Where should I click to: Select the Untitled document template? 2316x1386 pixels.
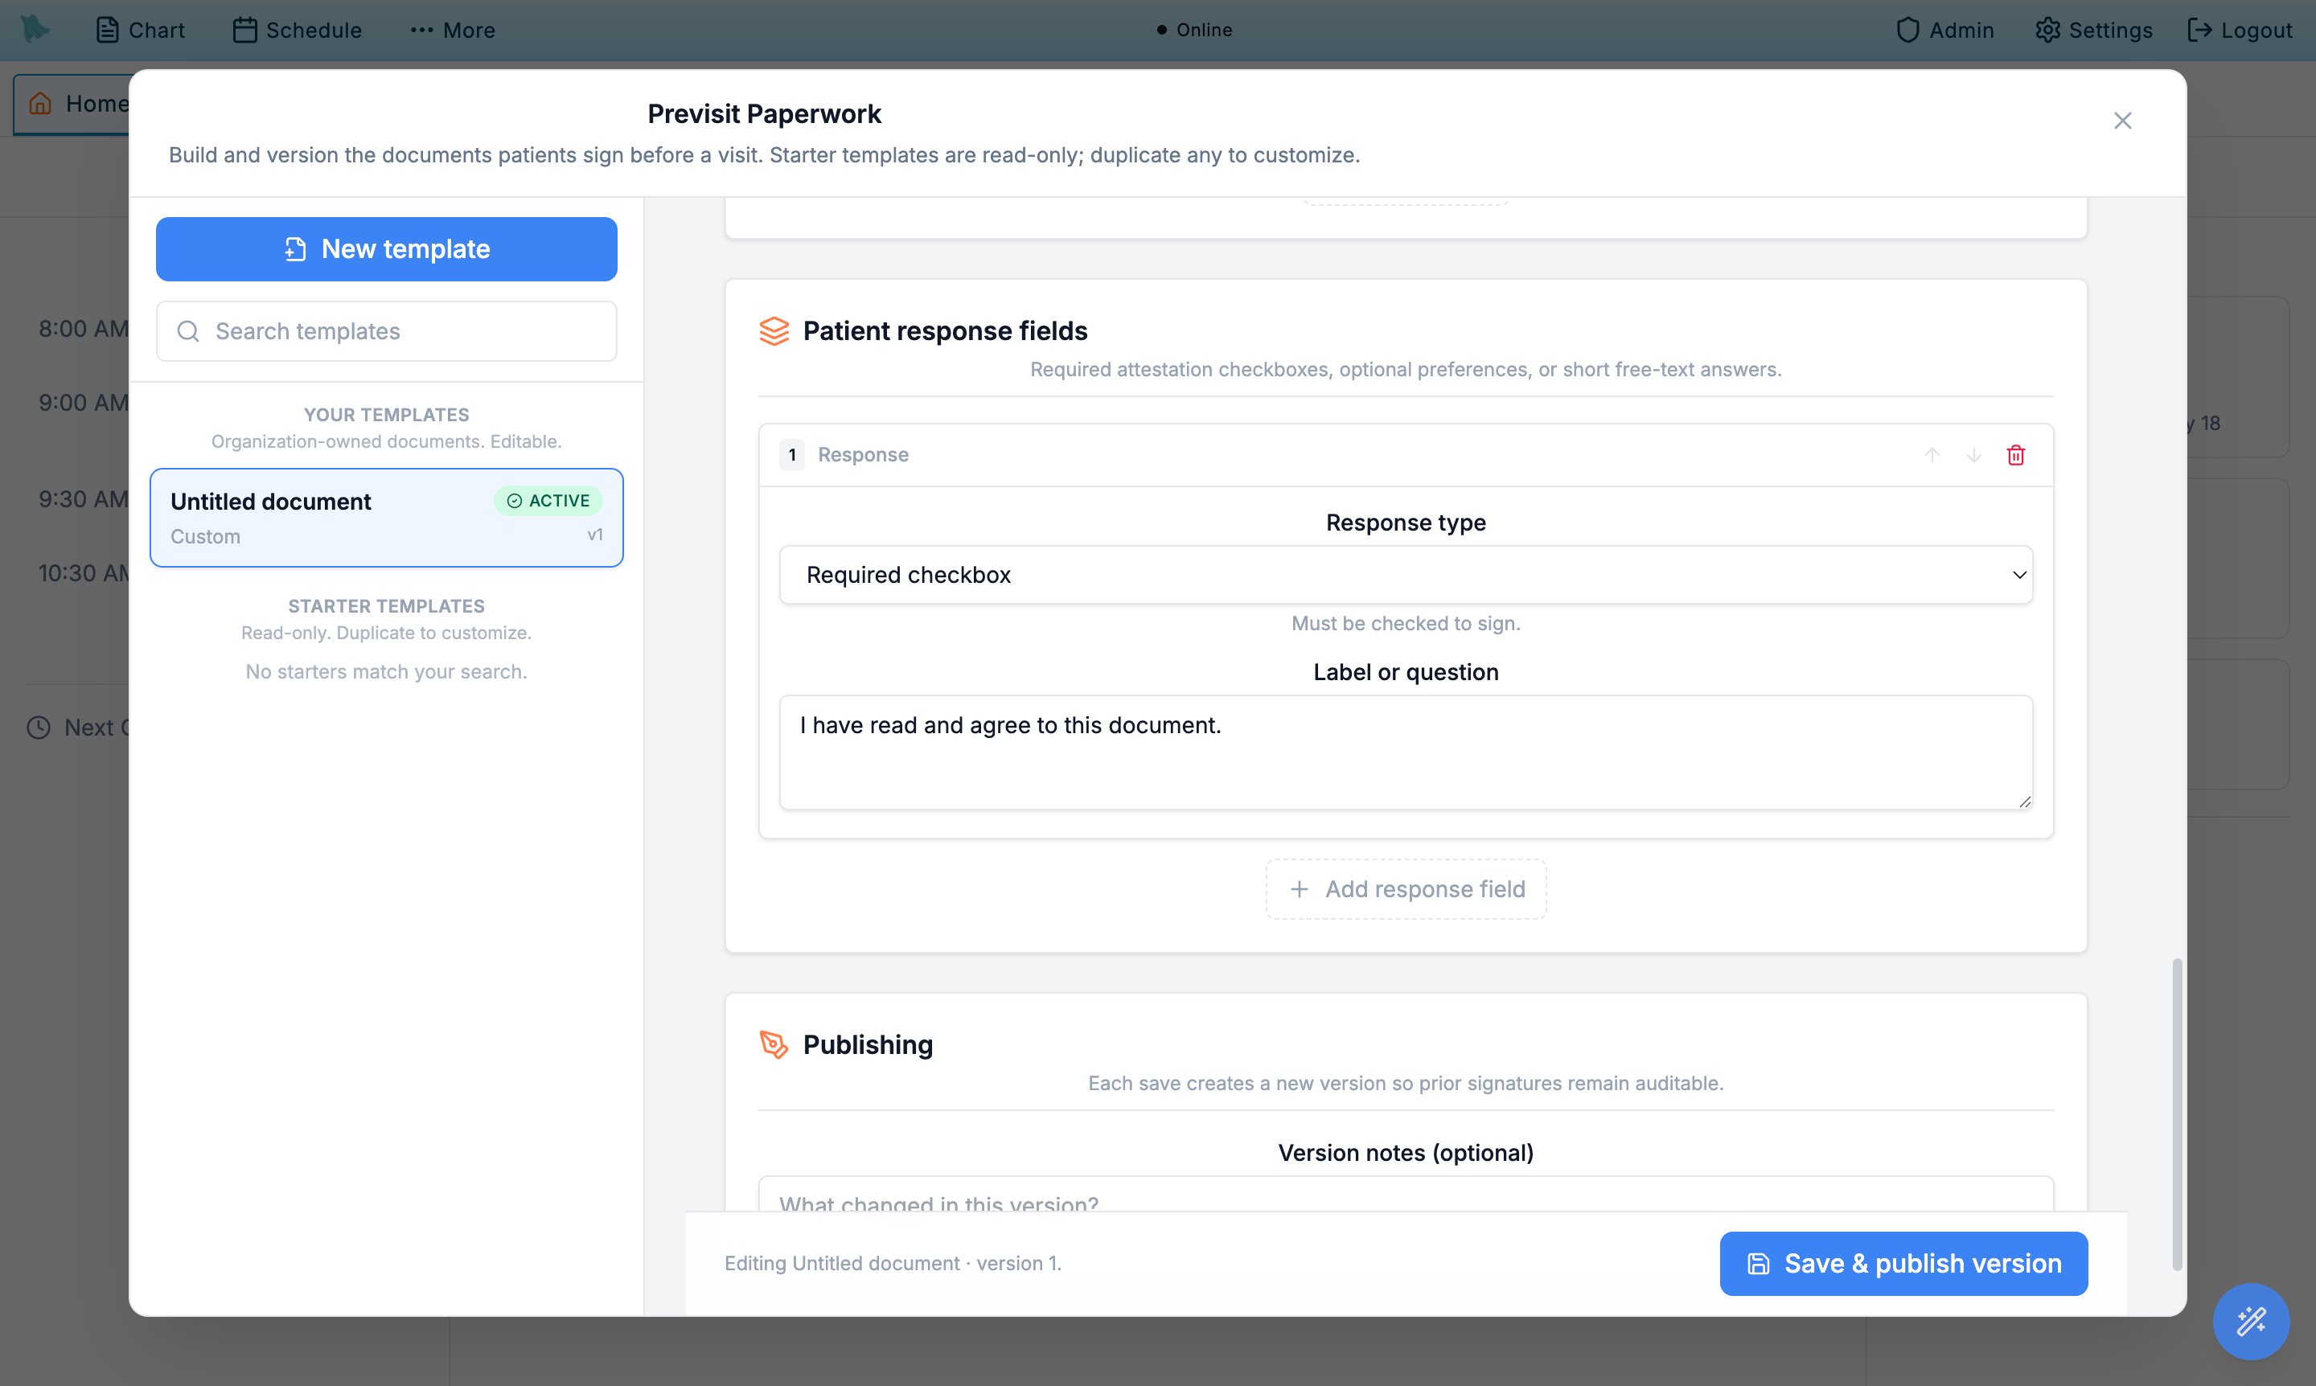(387, 518)
